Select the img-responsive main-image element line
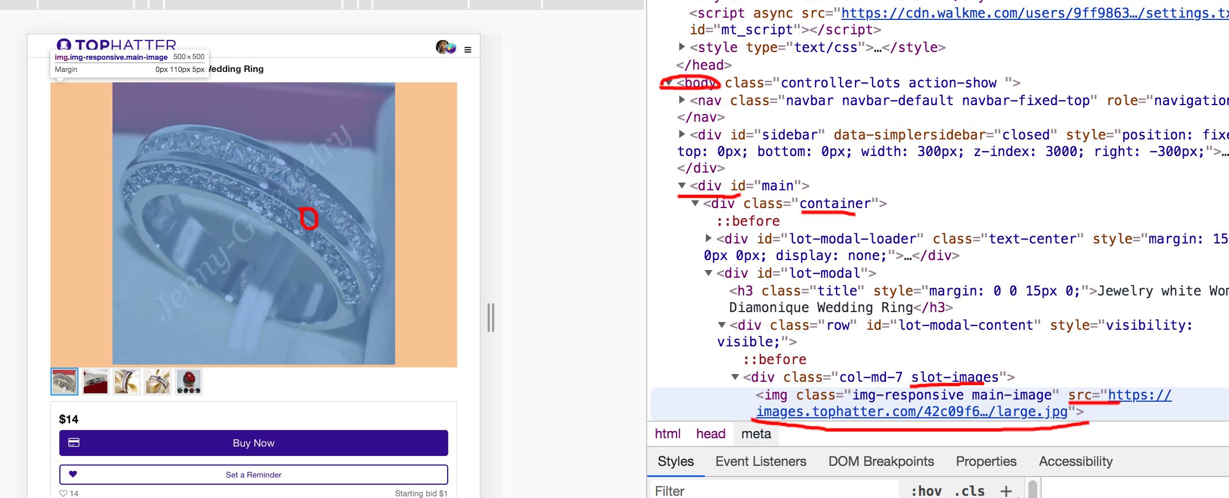 pos(939,403)
